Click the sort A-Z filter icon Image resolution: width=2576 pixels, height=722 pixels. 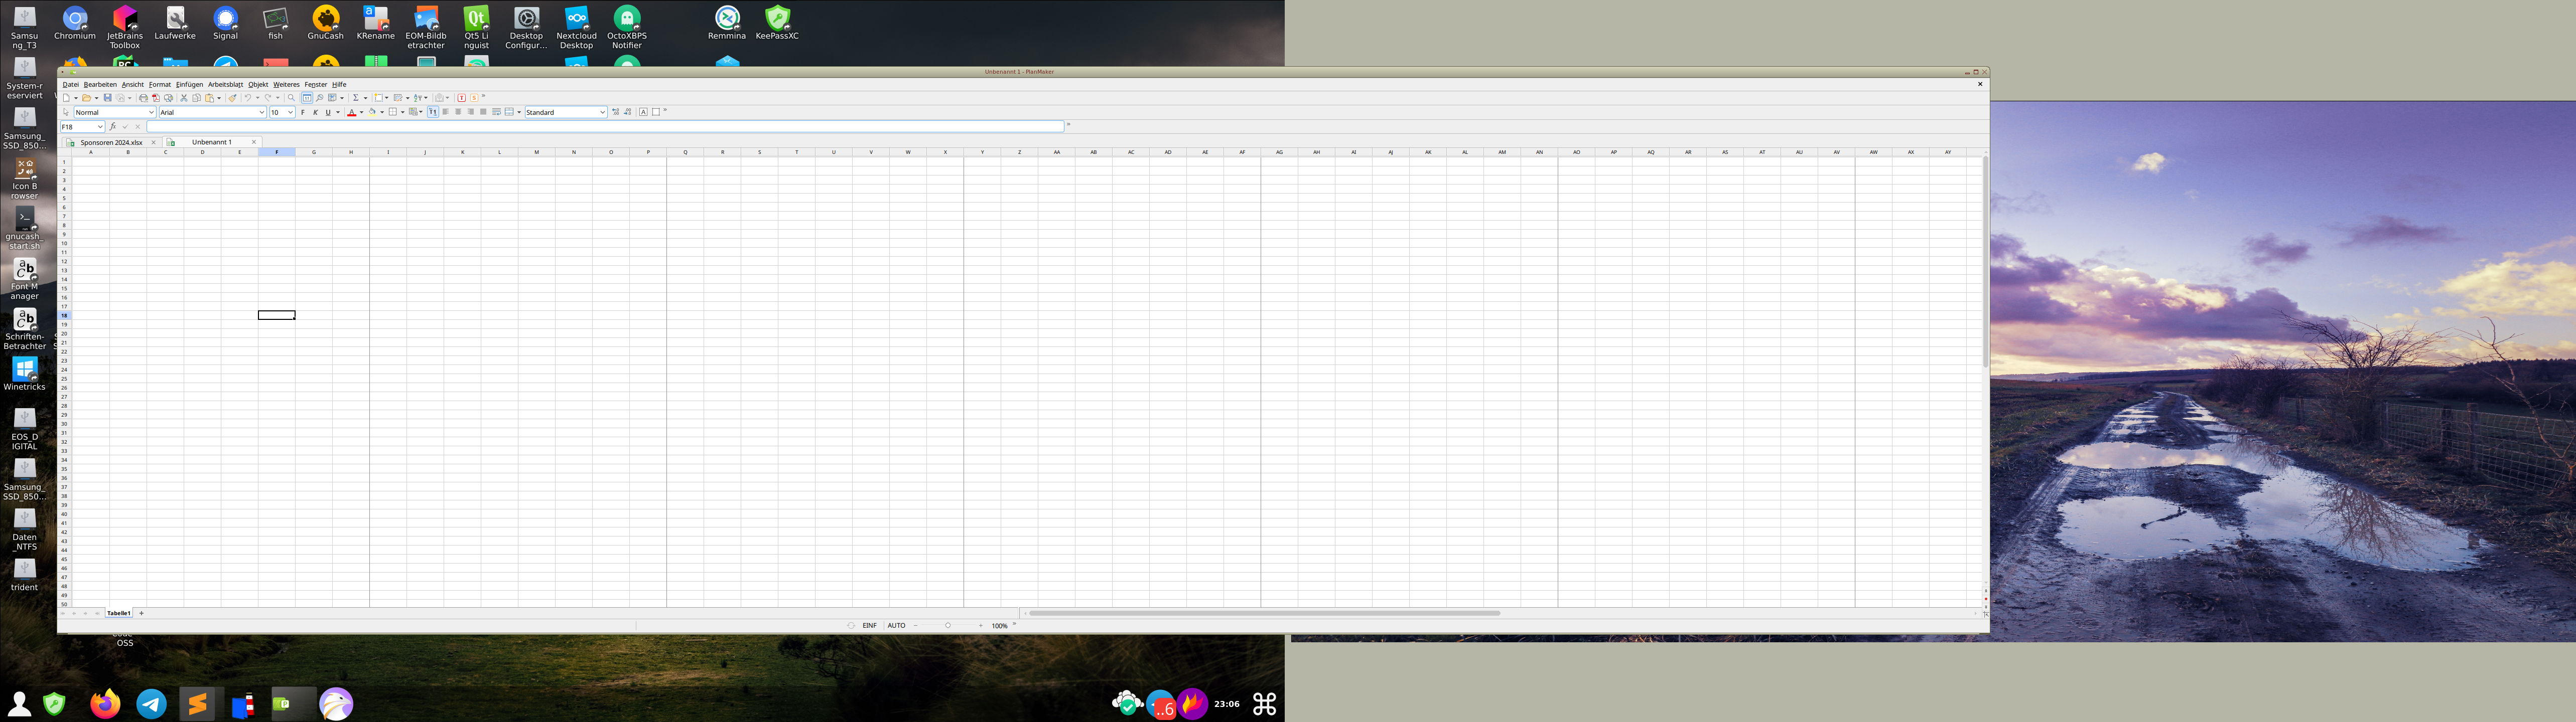coord(418,98)
